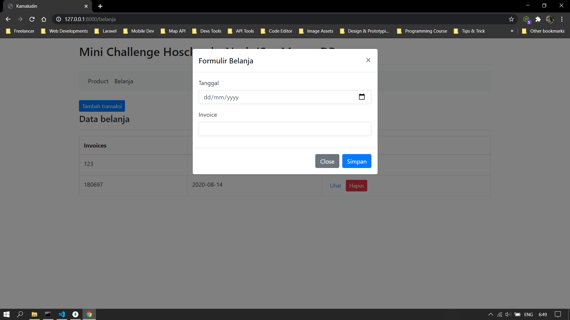Close the Formulir Belanja modal with X
Viewport: 570px width, 320px height.
coord(368,60)
